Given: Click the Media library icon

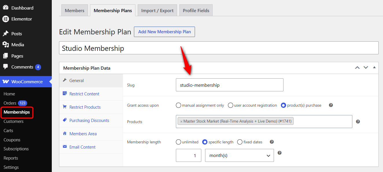Looking at the screenshot, I should (x=5, y=45).
